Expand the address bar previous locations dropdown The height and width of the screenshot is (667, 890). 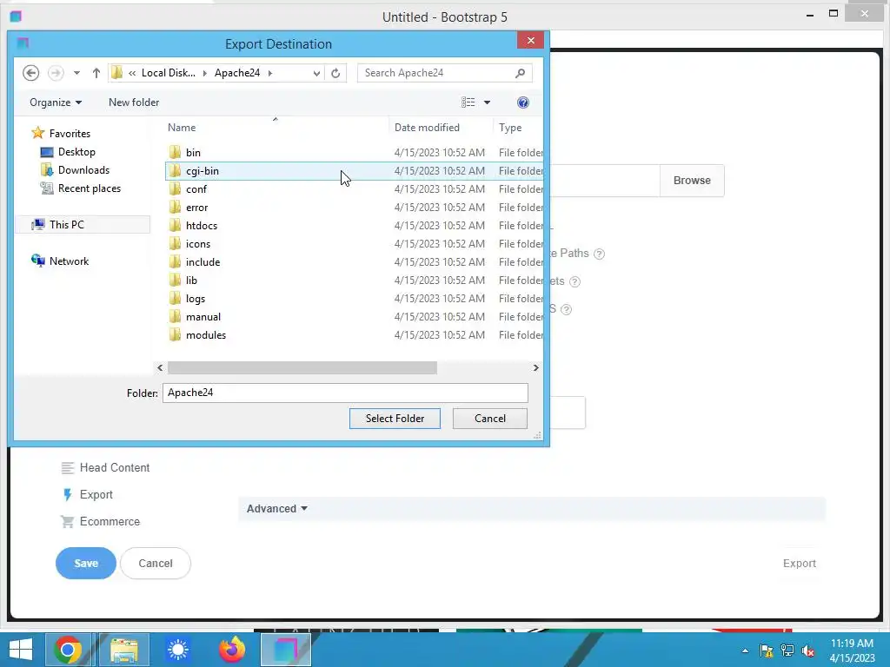316,73
